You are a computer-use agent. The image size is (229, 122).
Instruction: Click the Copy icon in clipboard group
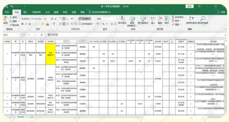click(11, 21)
